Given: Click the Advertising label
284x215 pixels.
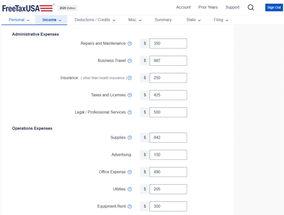Looking at the screenshot, I should pos(122,155).
